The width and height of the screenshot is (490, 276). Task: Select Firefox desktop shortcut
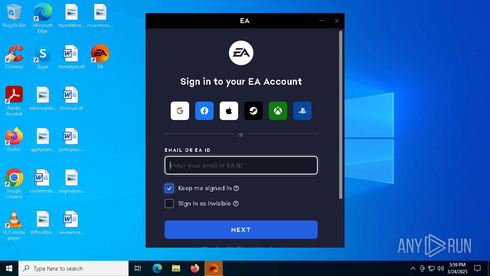coord(14,140)
